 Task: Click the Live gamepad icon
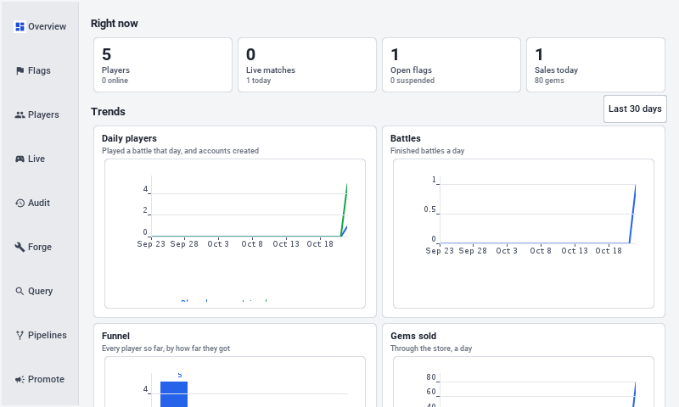(20, 159)
